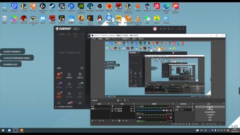240x135 pixels.
Task: Select 主播任务 tool in 直播伴侣 toolbox
Action: click(x=80, y=76)
